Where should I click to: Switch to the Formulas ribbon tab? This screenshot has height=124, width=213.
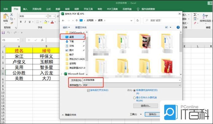(48, 9)
